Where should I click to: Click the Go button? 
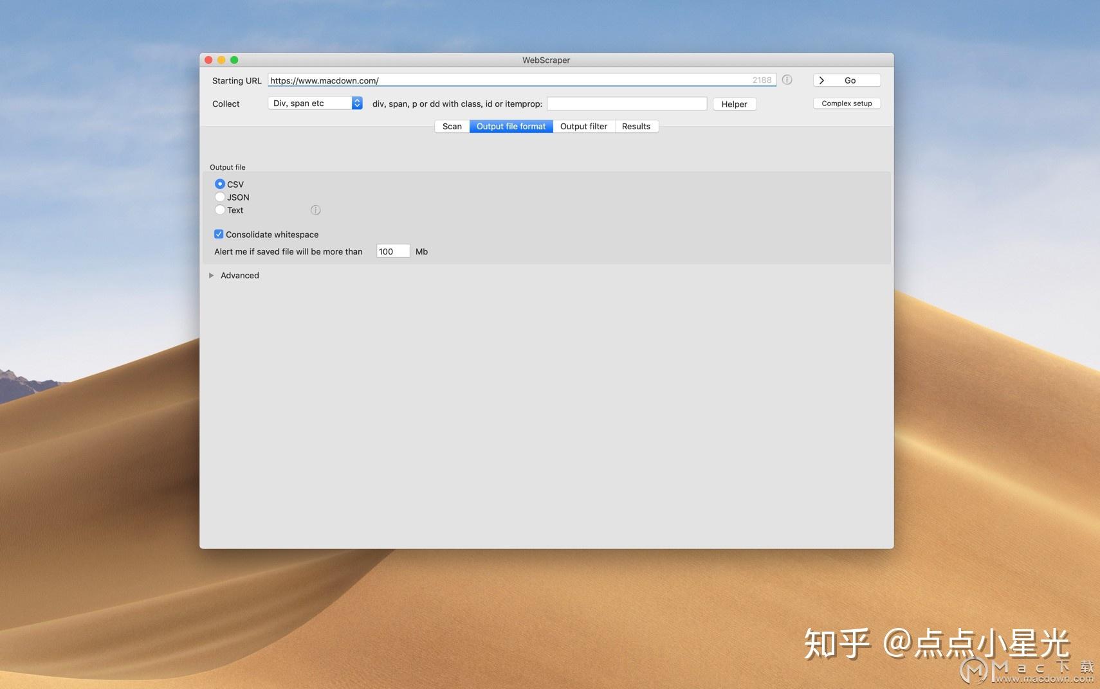[x=847, y=80]
